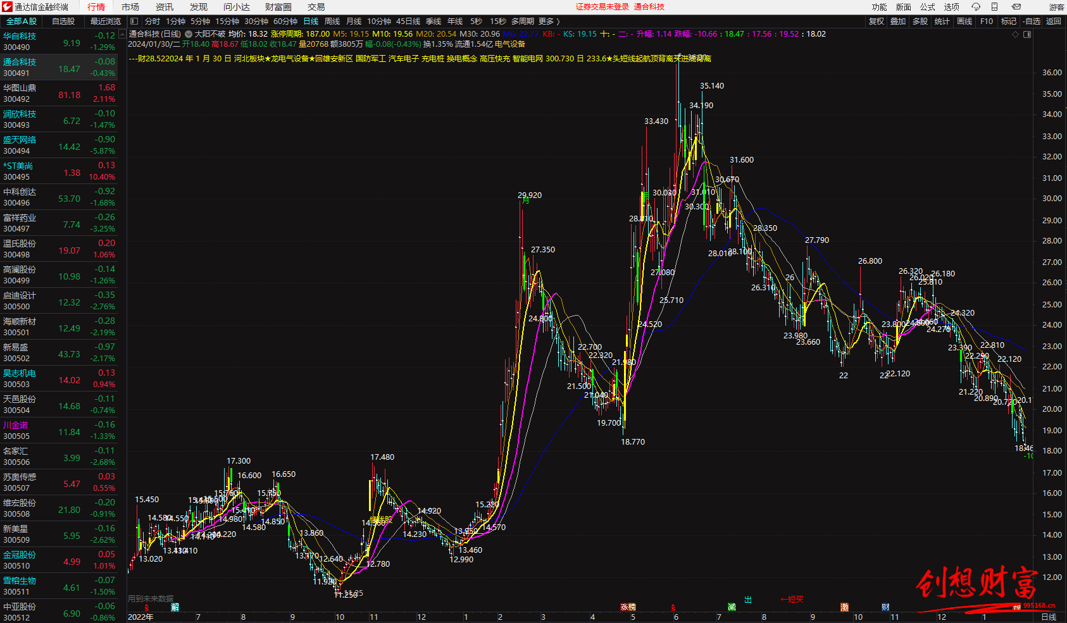Open the 问小达 tab
Image resolution: width=1067 pixels, height=623 pixels.
pyautogui.click(x=237, y=7)
